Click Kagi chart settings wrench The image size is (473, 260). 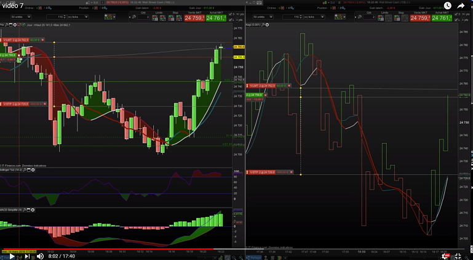[263, 25]
